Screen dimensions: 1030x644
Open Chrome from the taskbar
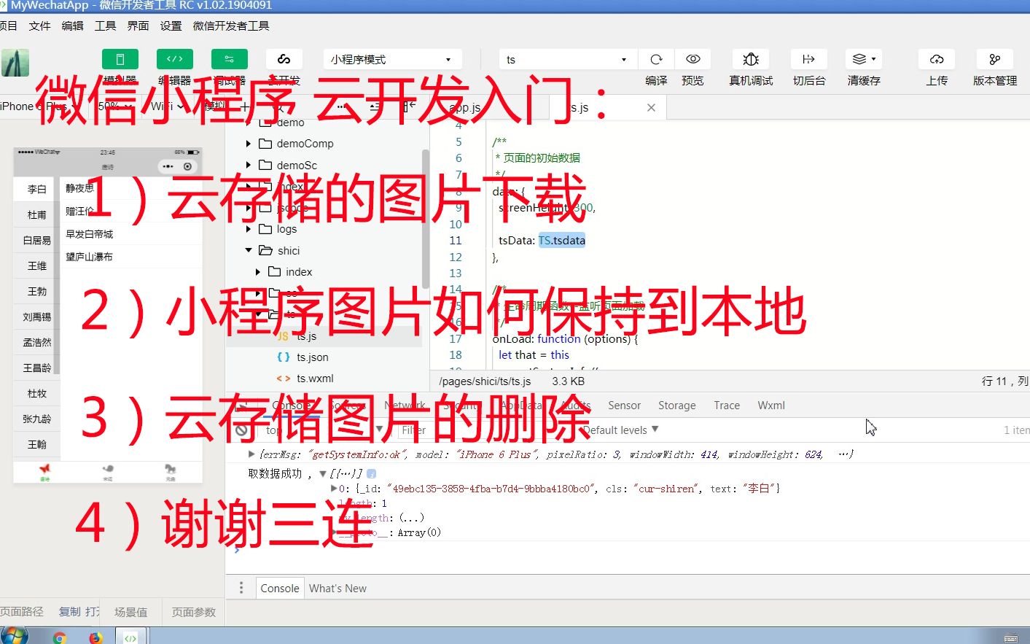tap(60, 637)
